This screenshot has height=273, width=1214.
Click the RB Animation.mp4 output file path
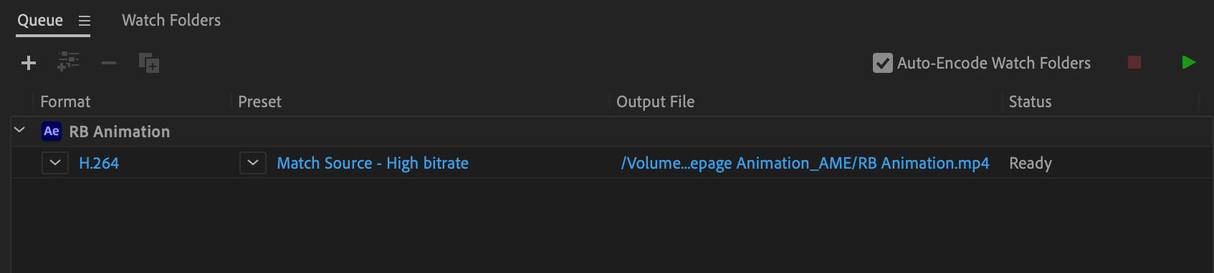click(805, 163)
